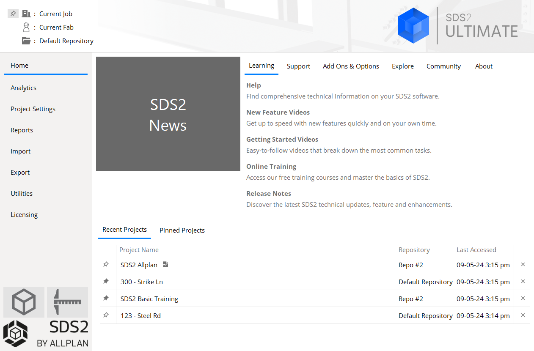534x351 pixels.
Task: Open the 300 - Strike Ln project
Action: click(x=142, y=282)
